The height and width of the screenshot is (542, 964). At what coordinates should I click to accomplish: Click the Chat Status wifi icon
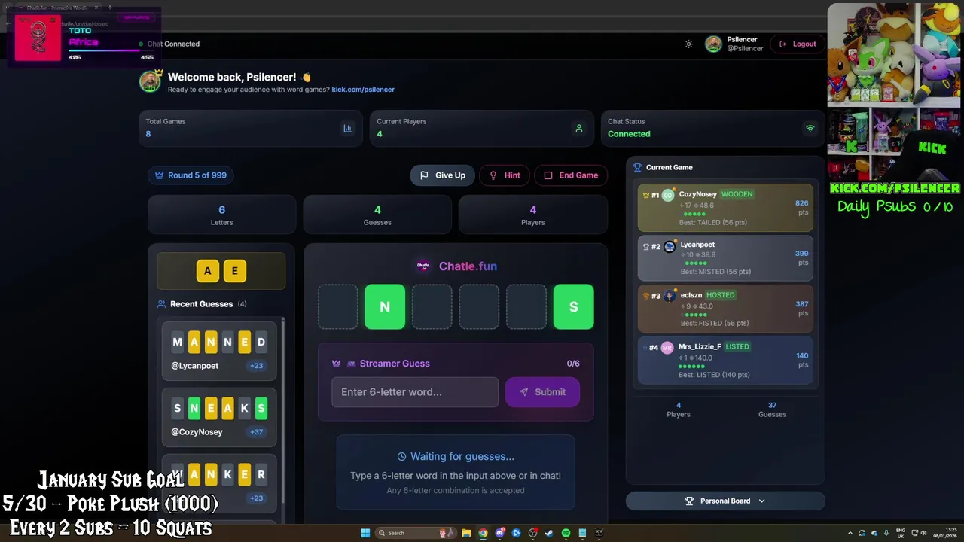point(810,128)
